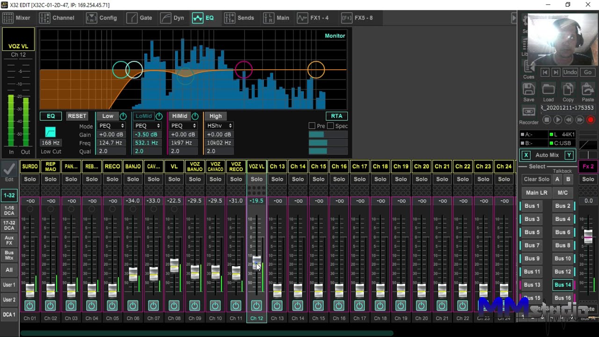Toggle the Low Cut filter icon
Screen dimensions: 599x337
(50, 132)
